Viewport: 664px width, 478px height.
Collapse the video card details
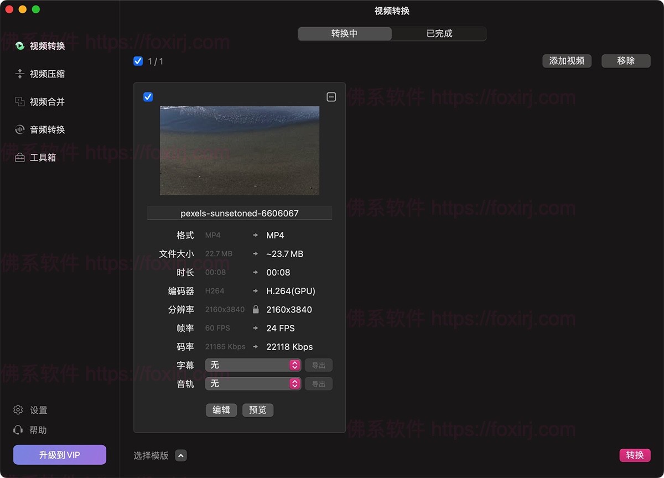[331, 96]
